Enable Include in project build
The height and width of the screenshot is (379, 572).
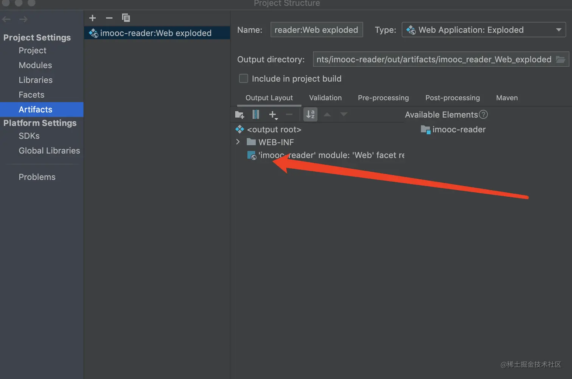244,78
